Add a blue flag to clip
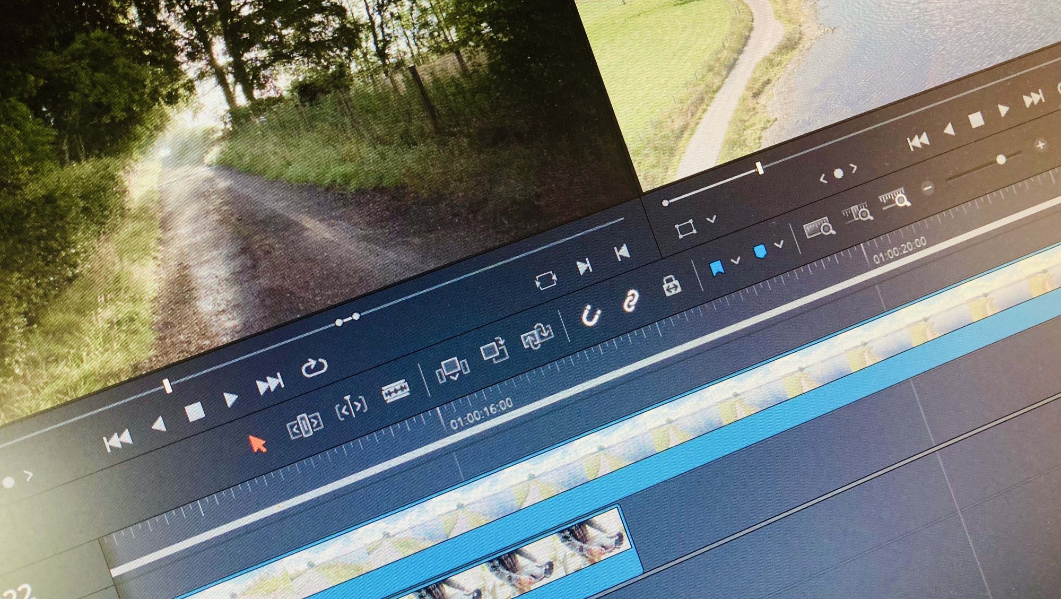 (717, 268)
